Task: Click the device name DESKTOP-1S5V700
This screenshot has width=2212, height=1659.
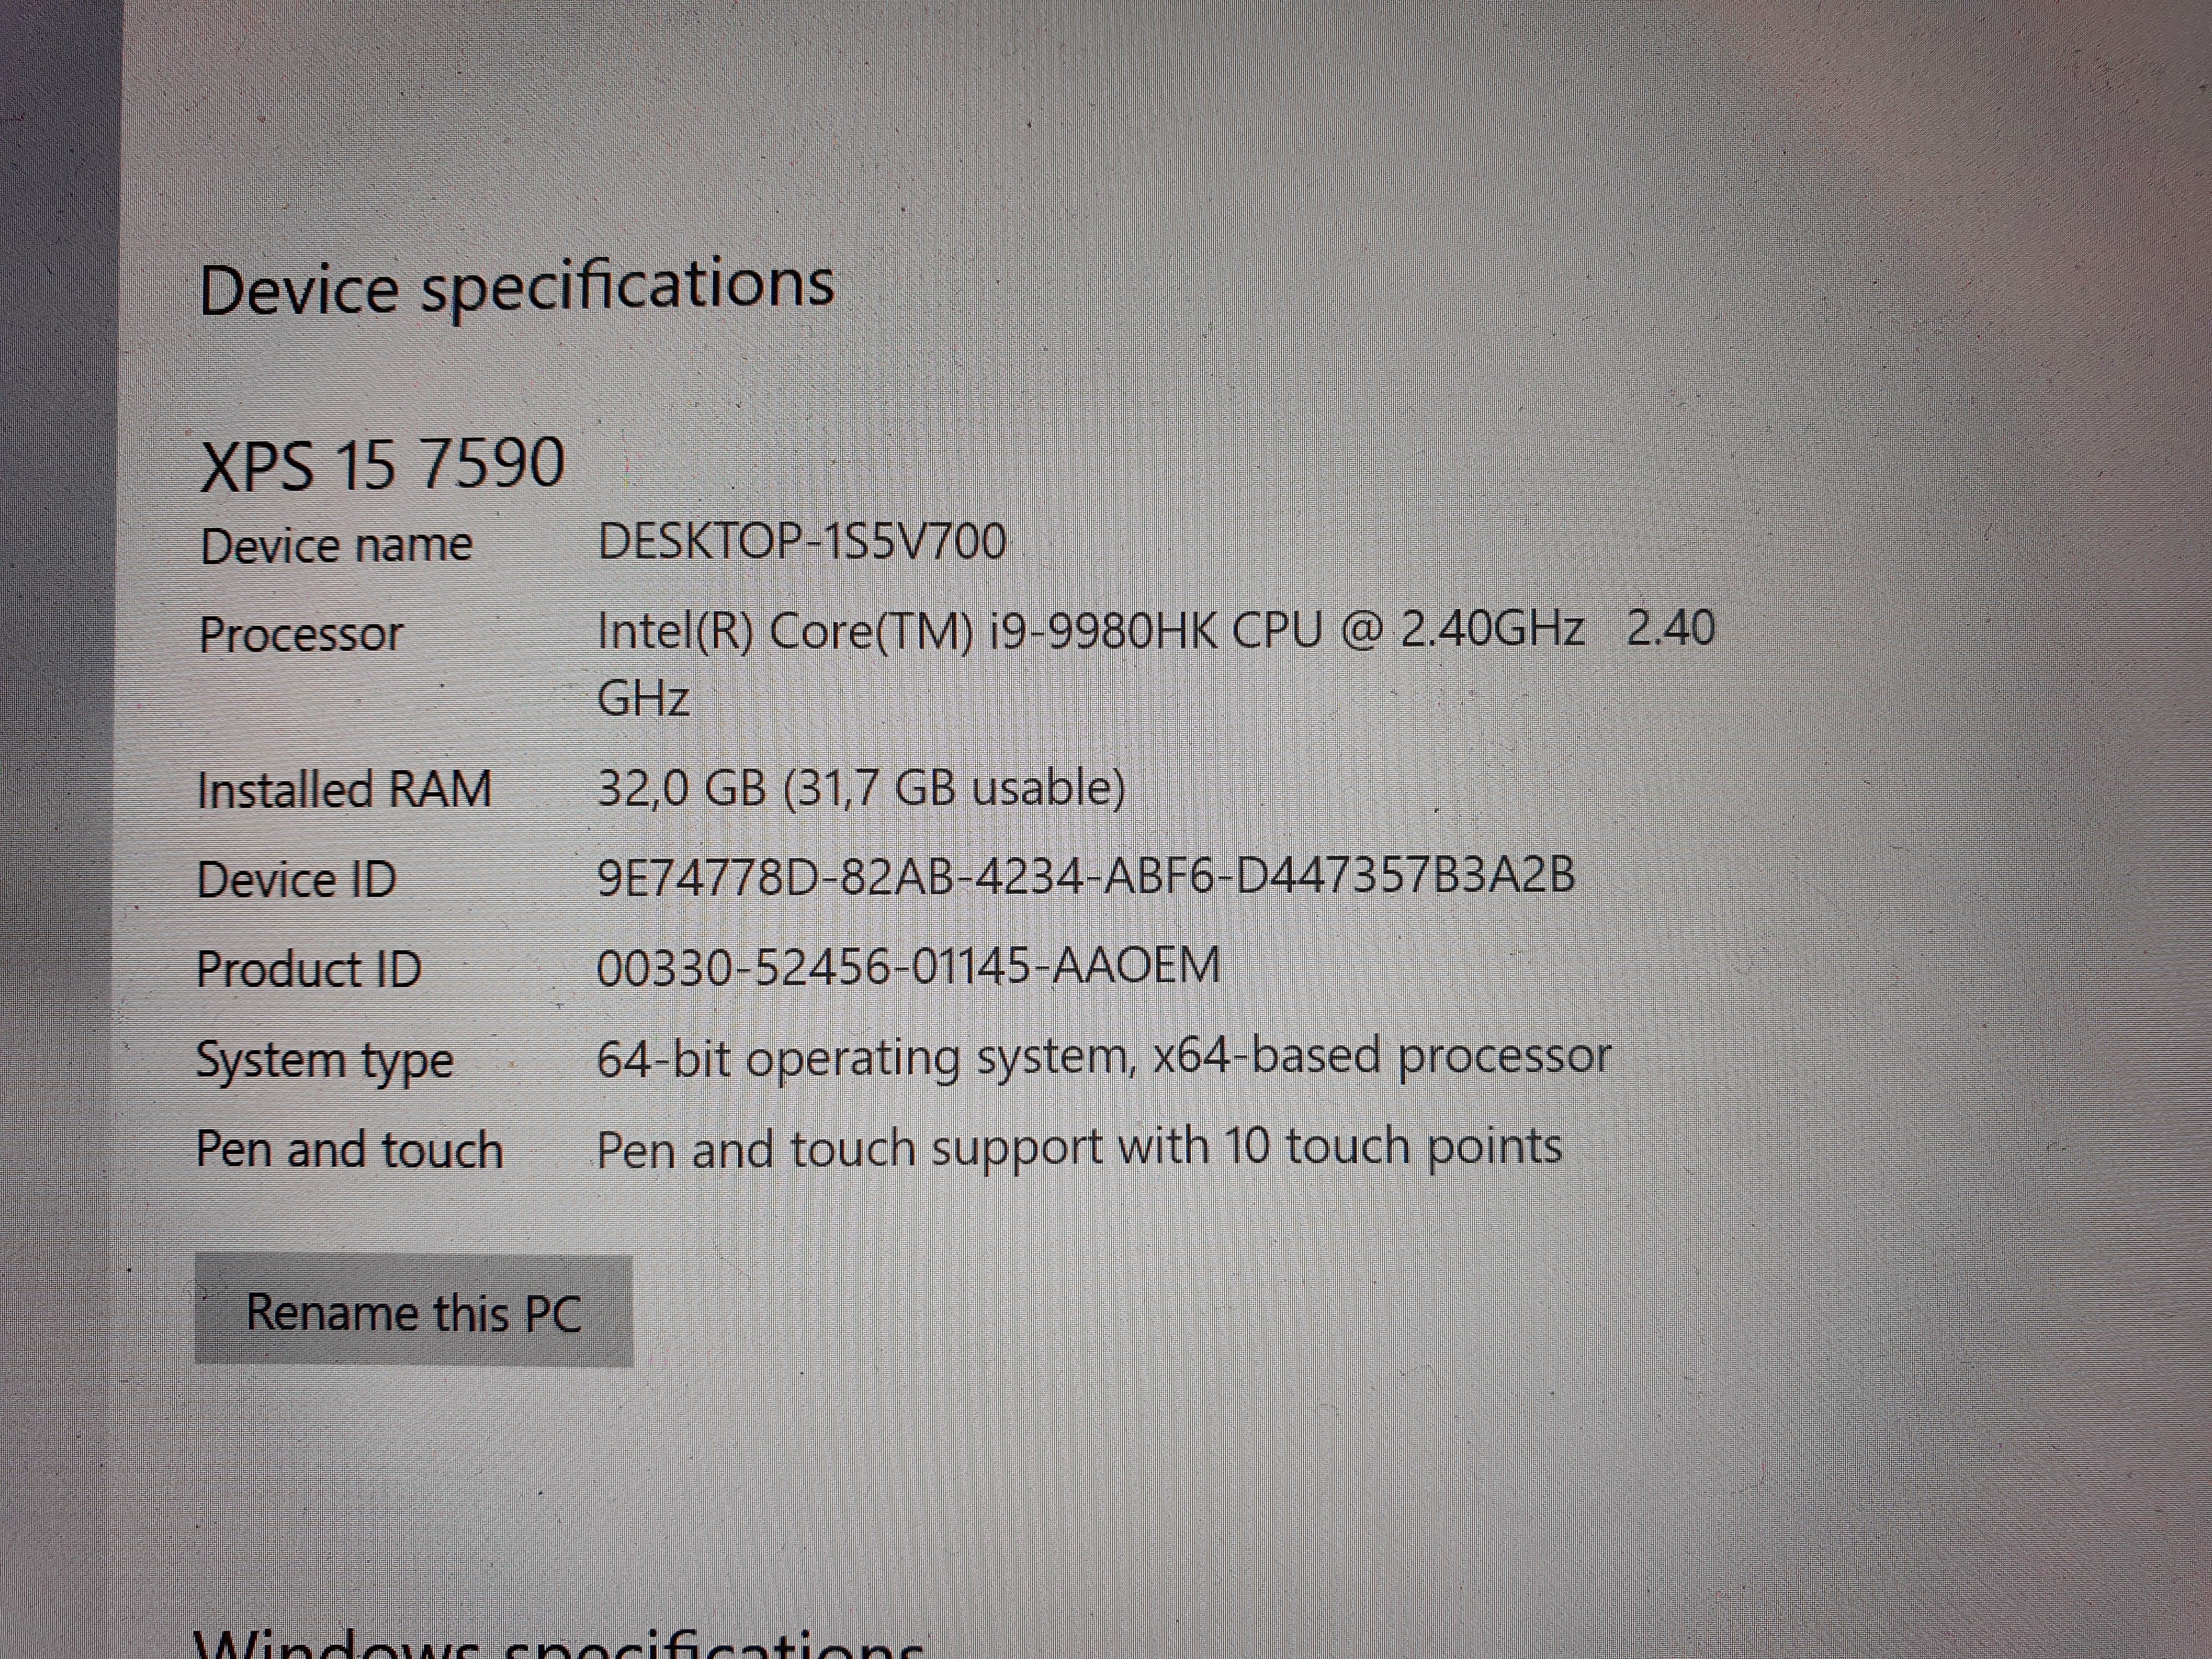Action: coord(801,542)
